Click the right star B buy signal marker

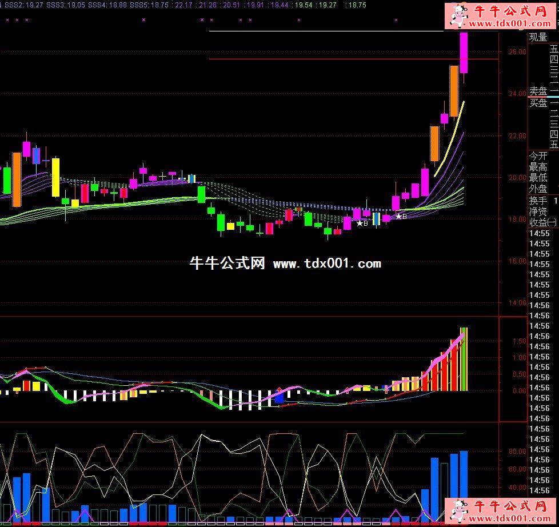401,217
